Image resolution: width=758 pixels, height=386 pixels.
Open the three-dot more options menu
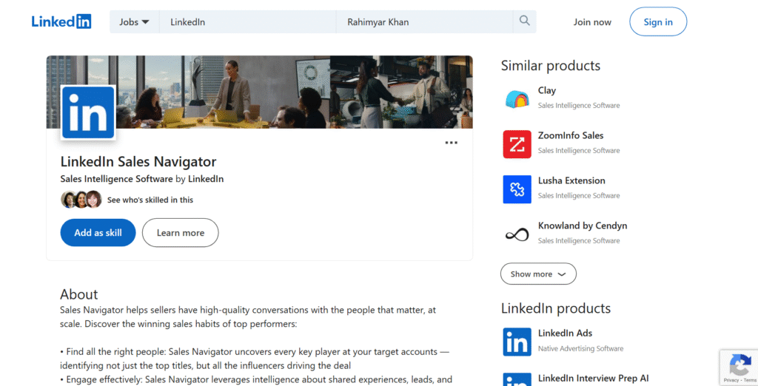(x=451, y=143)
